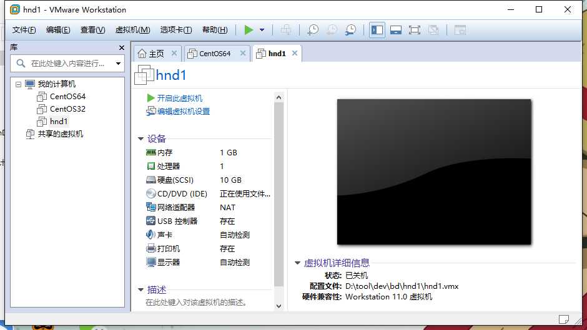The height and width of the screenshot is (330, 587).
Task: Close the 库 library panel
Action: [121, 47]
